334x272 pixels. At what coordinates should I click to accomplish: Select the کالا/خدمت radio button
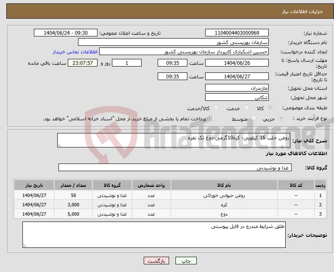point(216,108)
